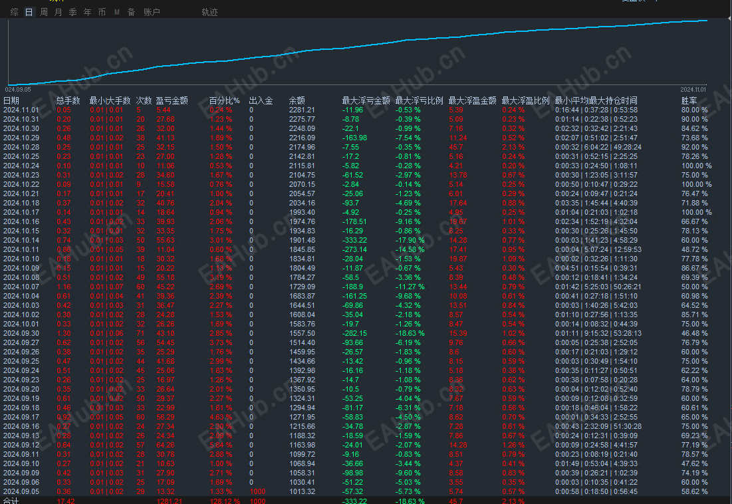The height and width of the screenshot is (504, 732).
Task: Click floating loss ratio -17.90 %
Action: [x=410, y=240]
